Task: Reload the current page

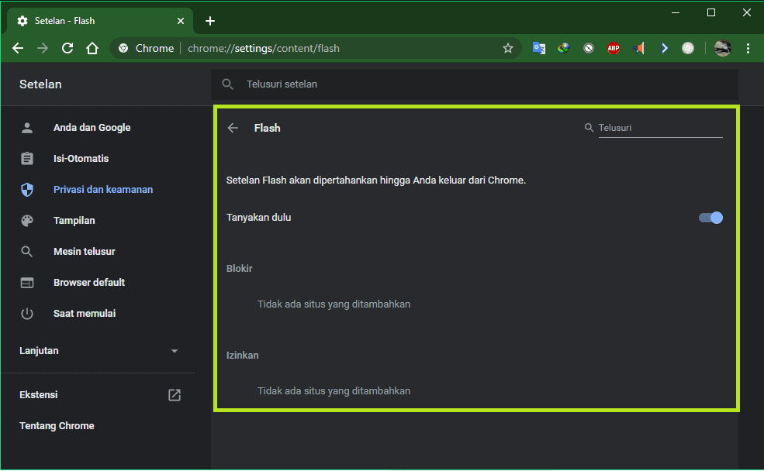Action: coord(67,48)
